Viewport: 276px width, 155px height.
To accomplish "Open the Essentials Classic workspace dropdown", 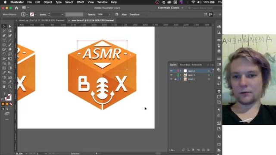I will pyautogui.click(x=170, y=8).
